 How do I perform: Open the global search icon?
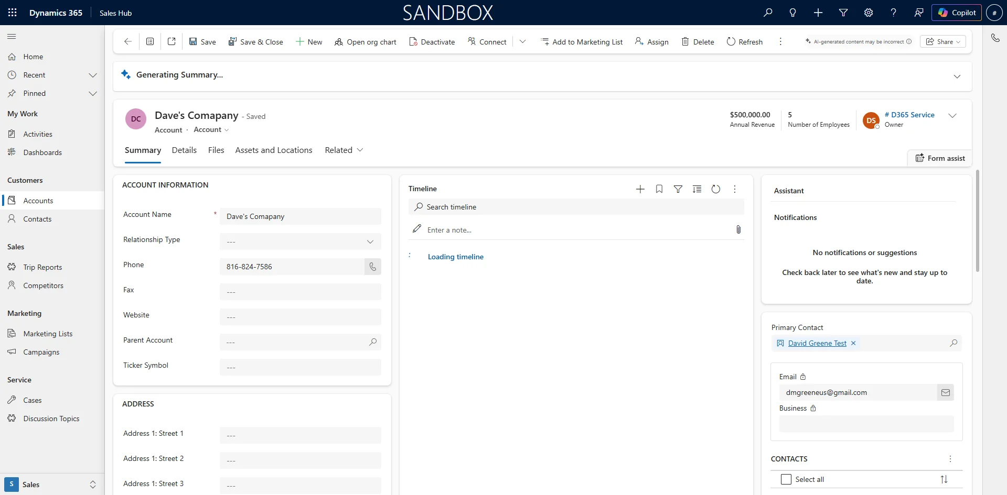[768, 13]
